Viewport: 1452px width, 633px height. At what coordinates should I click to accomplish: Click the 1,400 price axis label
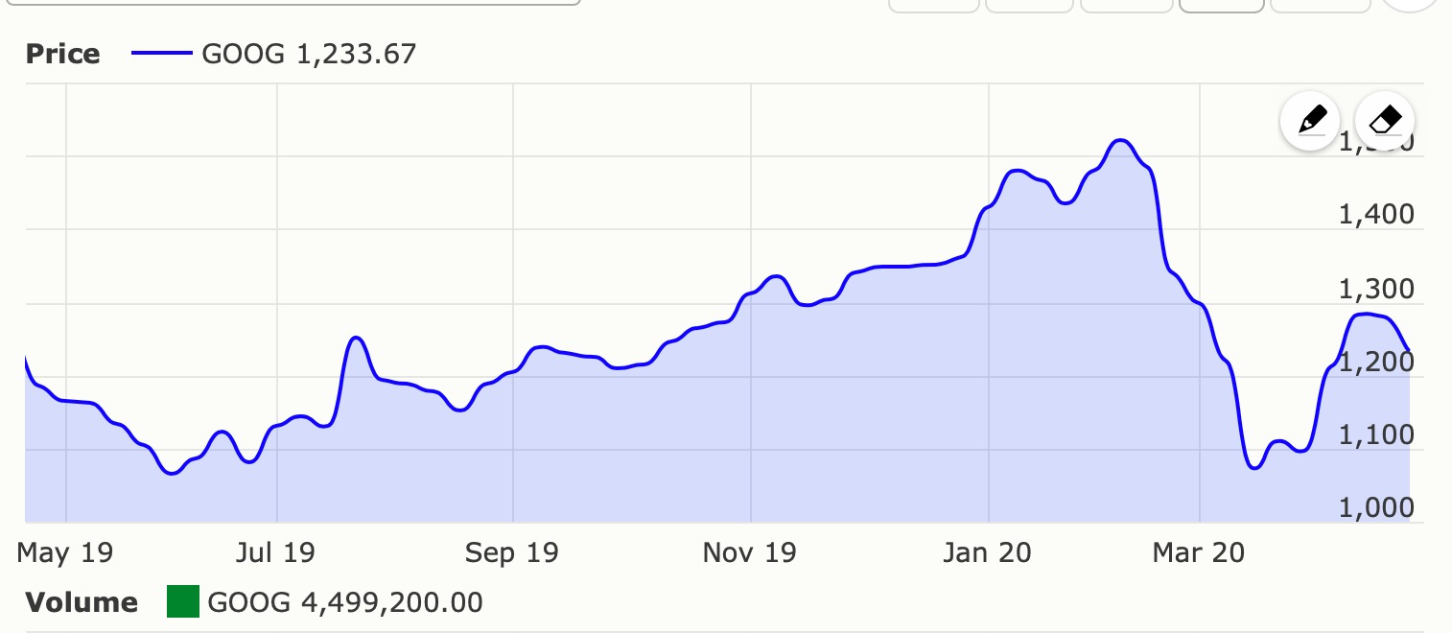point(1375,214)
